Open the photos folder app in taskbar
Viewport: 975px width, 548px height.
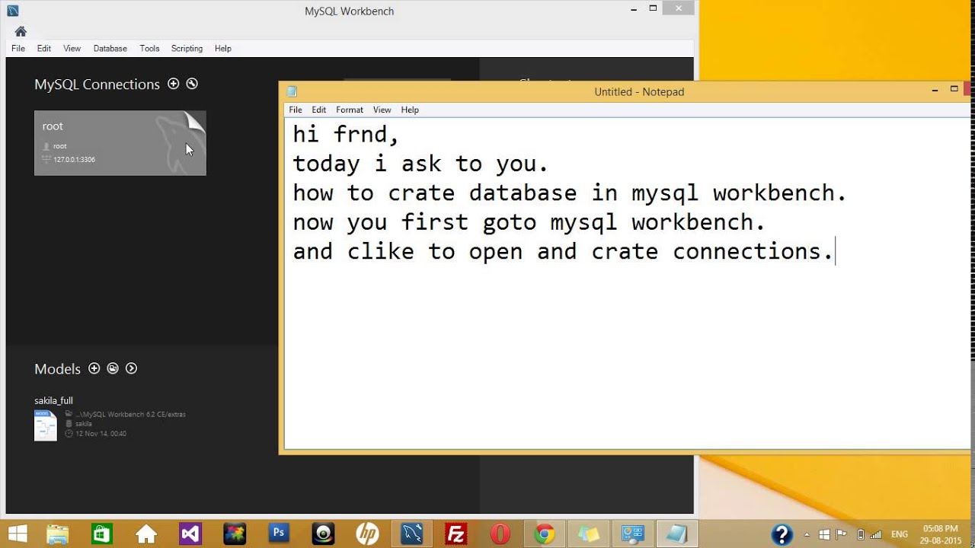(589, 534)
